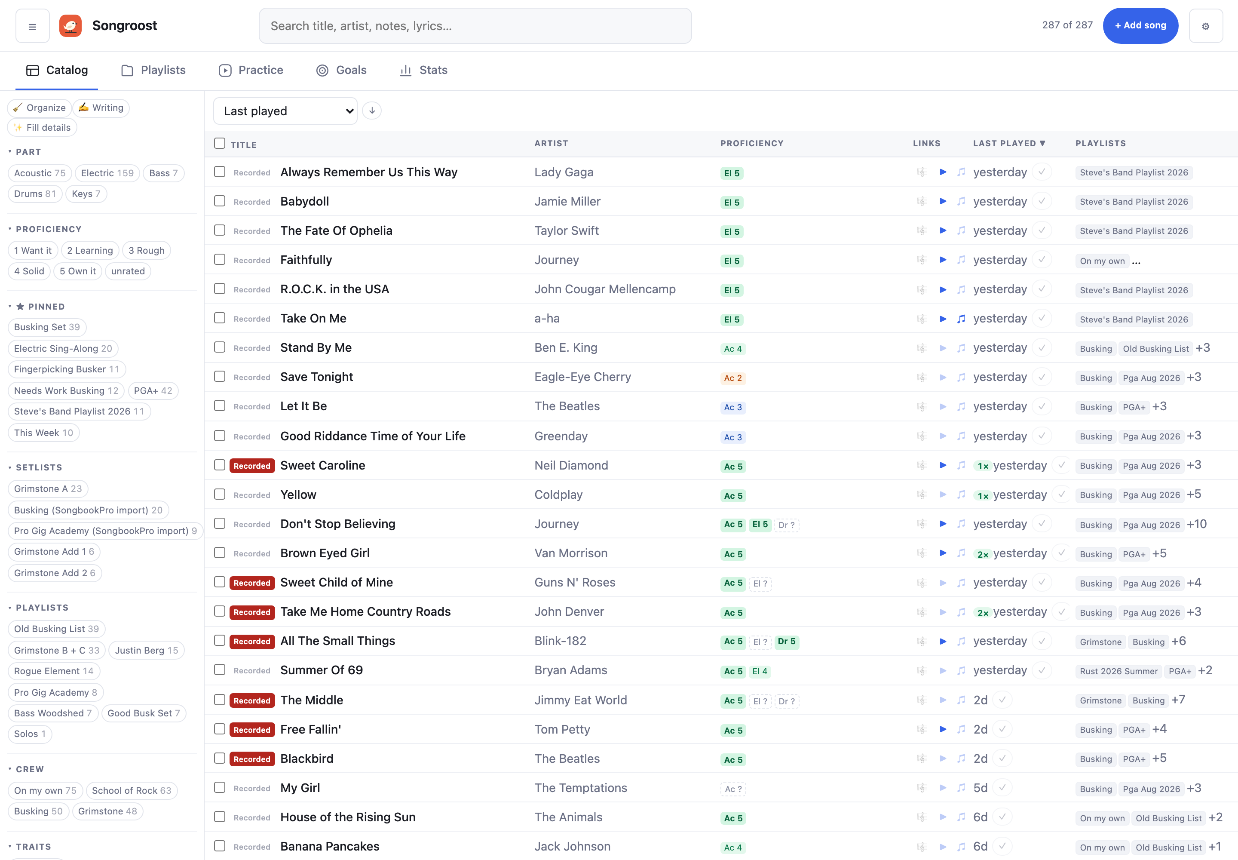Mark Stand By Me as played today
1238x860 pixels.
(x=1042, y=348)
